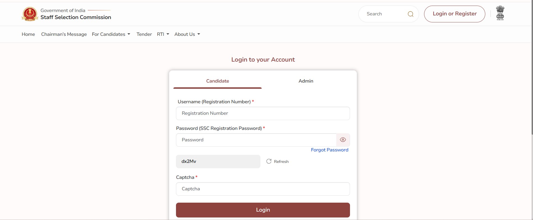The image size is (533, 220).
Task: Click the Staff Selection Commission logo emblem
Action: (x=30, y=14)
